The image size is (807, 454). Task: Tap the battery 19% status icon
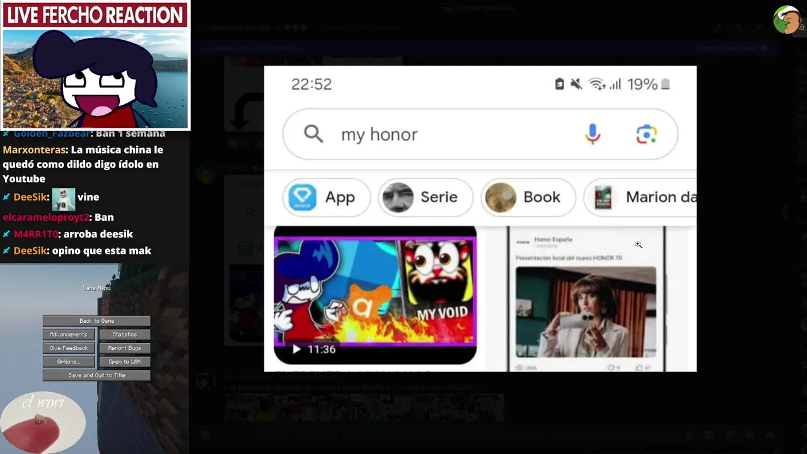[649, 84]
